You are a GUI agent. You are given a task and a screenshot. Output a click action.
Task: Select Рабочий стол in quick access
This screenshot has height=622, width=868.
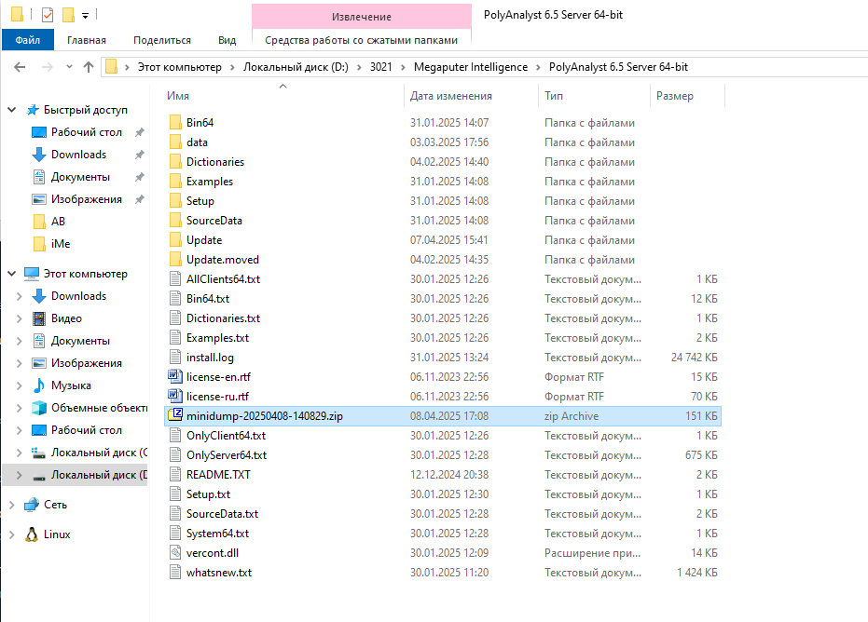[87, 132]
